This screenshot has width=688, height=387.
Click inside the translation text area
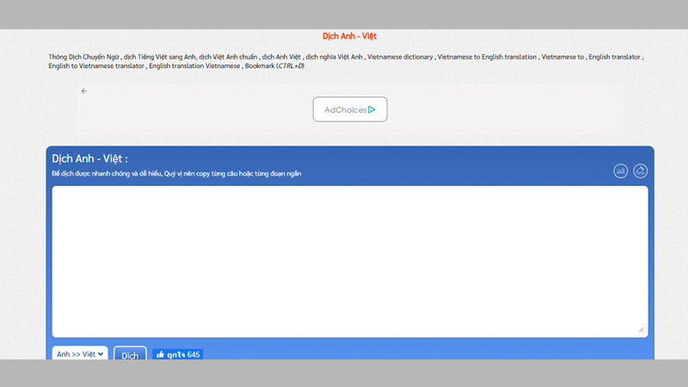point(350,261)
